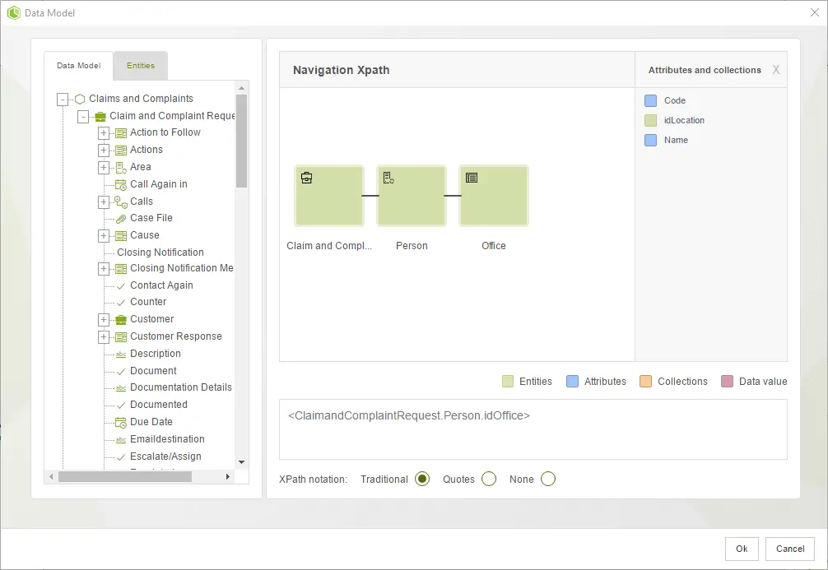Click the XPath expression text field
The width and height of the screenshot is (828, 570).
coord(533,429)
